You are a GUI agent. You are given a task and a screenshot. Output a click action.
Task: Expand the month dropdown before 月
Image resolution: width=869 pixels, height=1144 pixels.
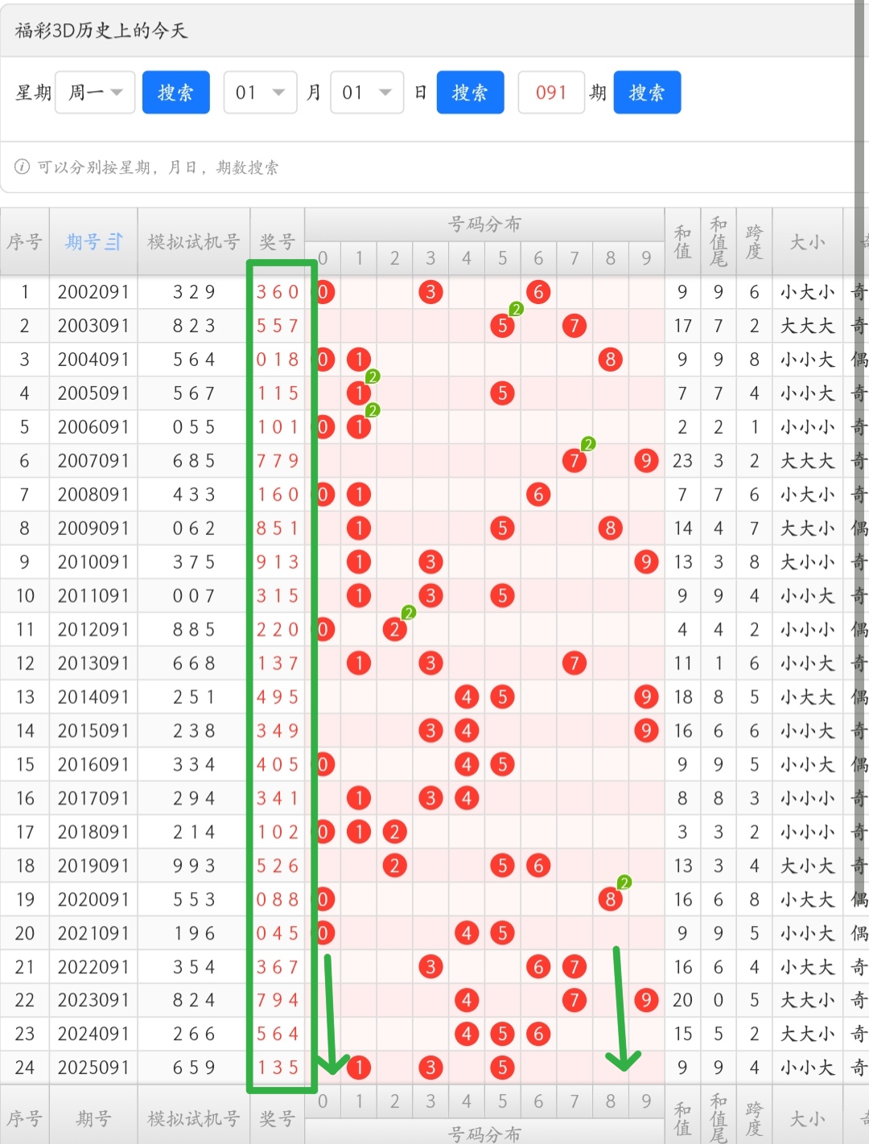(x=260, y=93)
